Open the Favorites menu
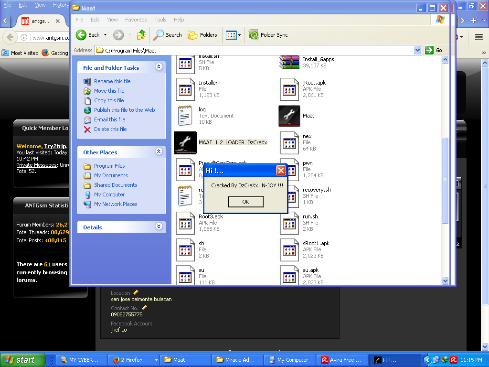Image resolution: width=489 pixels, height=367 pixels. 136,20
